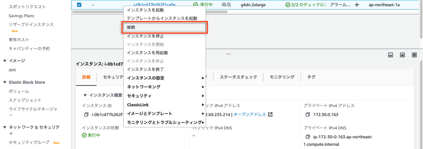Viewport: 423px width, 149px height.
Task: Click the full-panel layout icon
Action: tap(414, 55)
